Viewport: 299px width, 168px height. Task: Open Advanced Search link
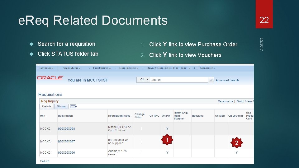tap(227, 80)
